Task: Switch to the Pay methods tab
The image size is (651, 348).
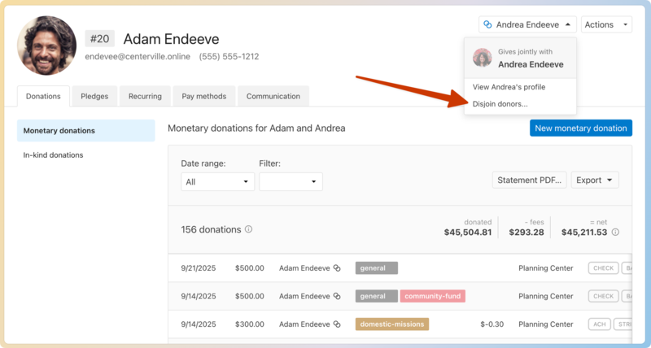Action: [204, 96]
